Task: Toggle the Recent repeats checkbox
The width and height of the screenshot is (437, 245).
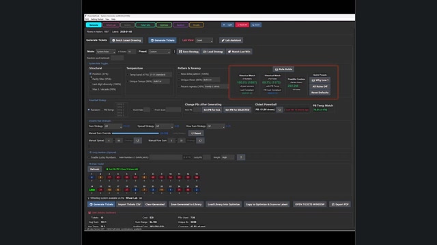Action: coord(179,86)
